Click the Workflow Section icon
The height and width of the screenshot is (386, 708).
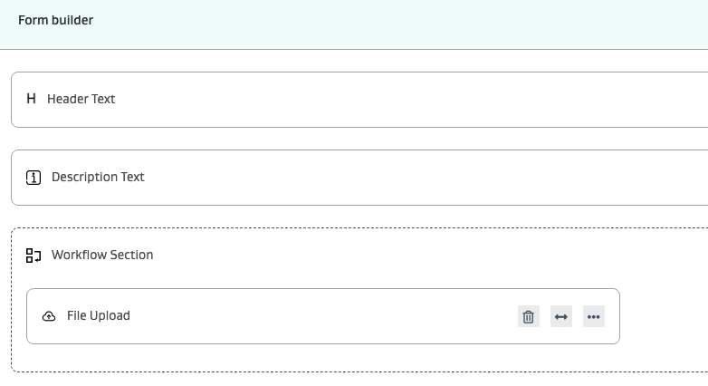click(x=33, y=256)
